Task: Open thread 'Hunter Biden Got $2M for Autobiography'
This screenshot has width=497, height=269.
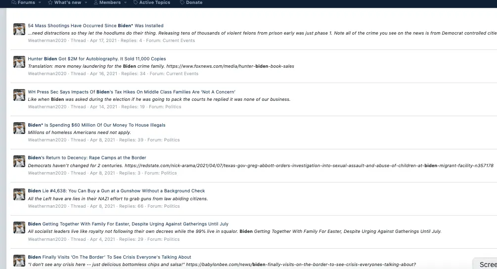Action: (x=96, y=59)
